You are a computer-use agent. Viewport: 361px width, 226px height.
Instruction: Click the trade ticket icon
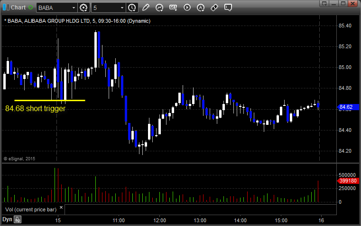pyautogui.click(x=214, y=8)
